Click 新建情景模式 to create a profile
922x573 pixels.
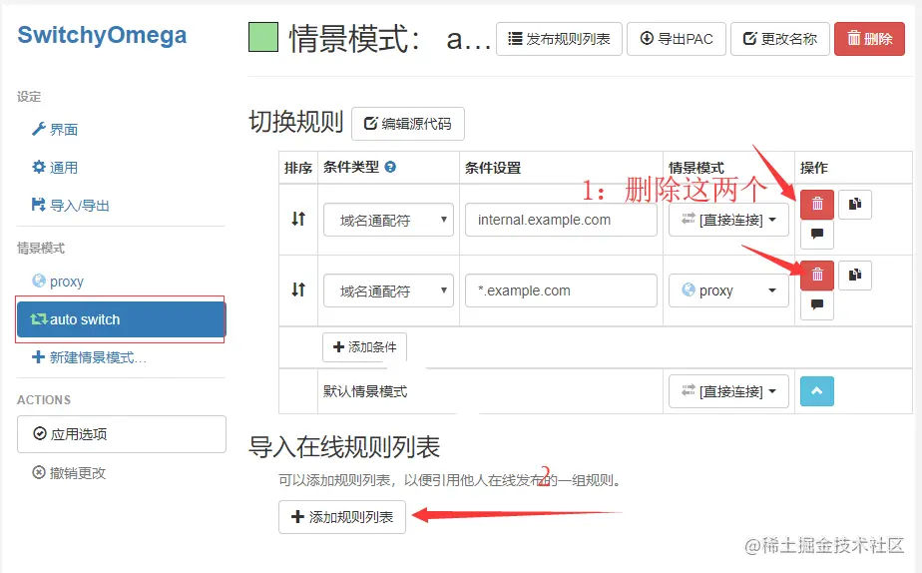tap(90, 357)
